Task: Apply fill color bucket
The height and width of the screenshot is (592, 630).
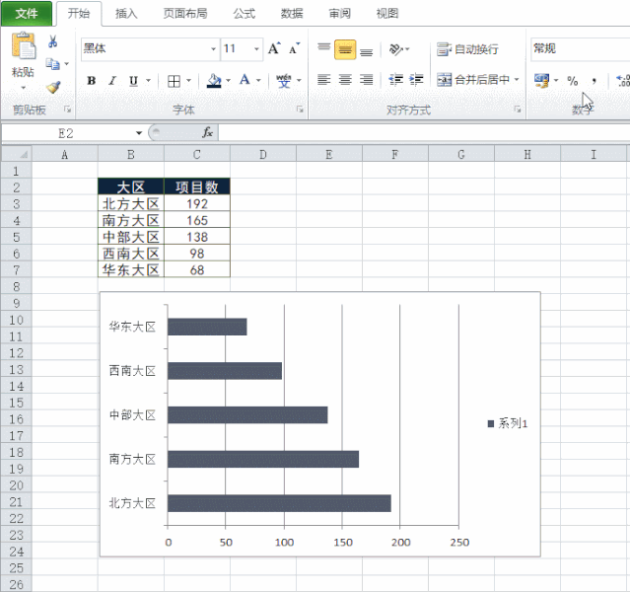Action: coord(214,81)
